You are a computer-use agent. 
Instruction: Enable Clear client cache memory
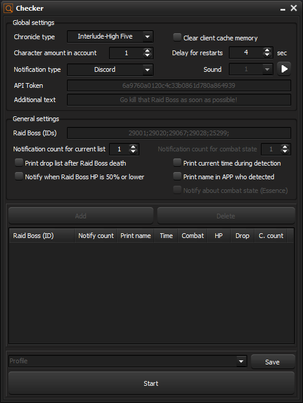(x=177, y=37)
